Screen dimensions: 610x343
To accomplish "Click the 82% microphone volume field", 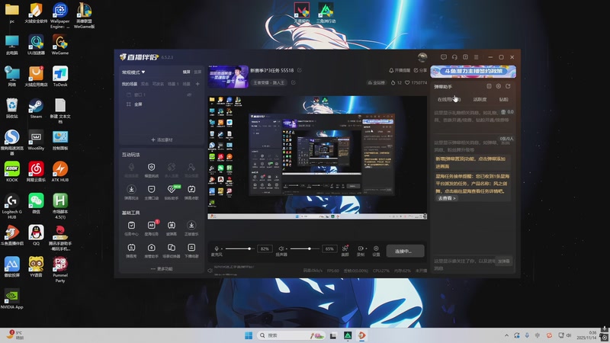I will (x=265, y=249).
